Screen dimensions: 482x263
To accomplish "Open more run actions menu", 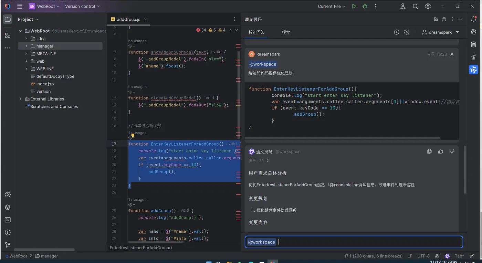I will click(x=375, y=6).
